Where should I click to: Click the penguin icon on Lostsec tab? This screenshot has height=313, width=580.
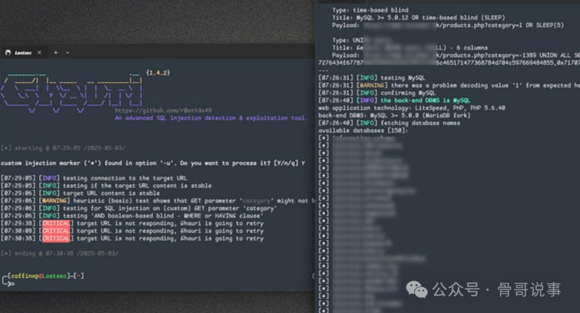point(8,53)
